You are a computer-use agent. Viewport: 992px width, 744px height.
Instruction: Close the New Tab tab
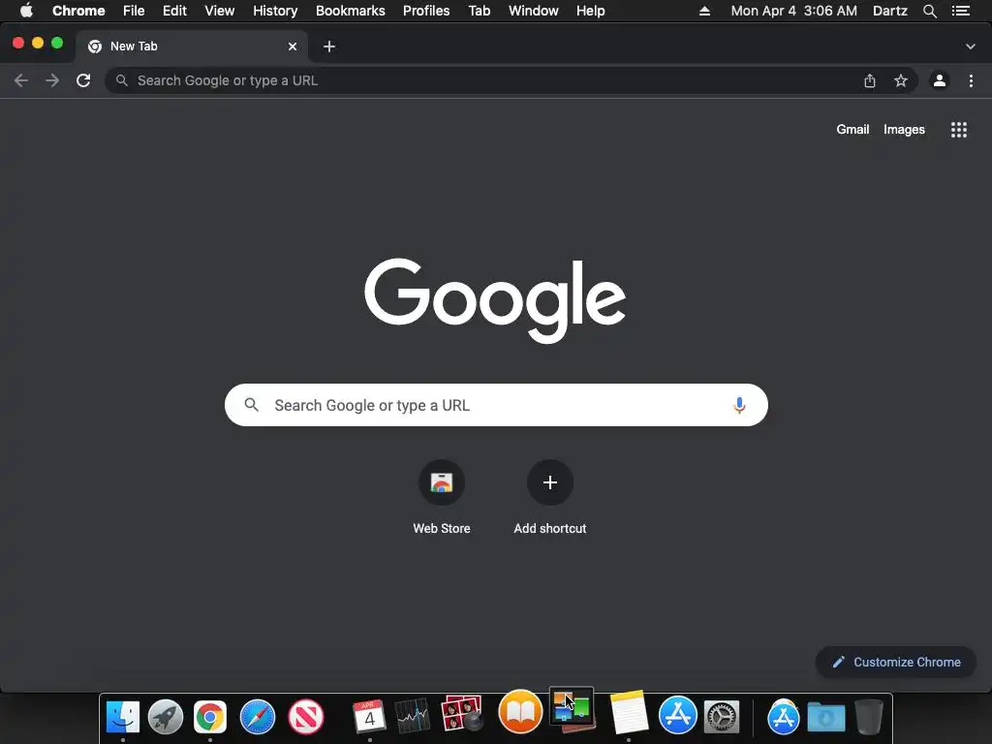coord(293,46)
